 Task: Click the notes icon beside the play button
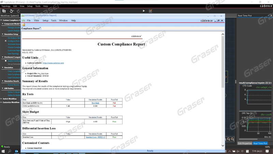pyautogui.click(x=150, y=11)
